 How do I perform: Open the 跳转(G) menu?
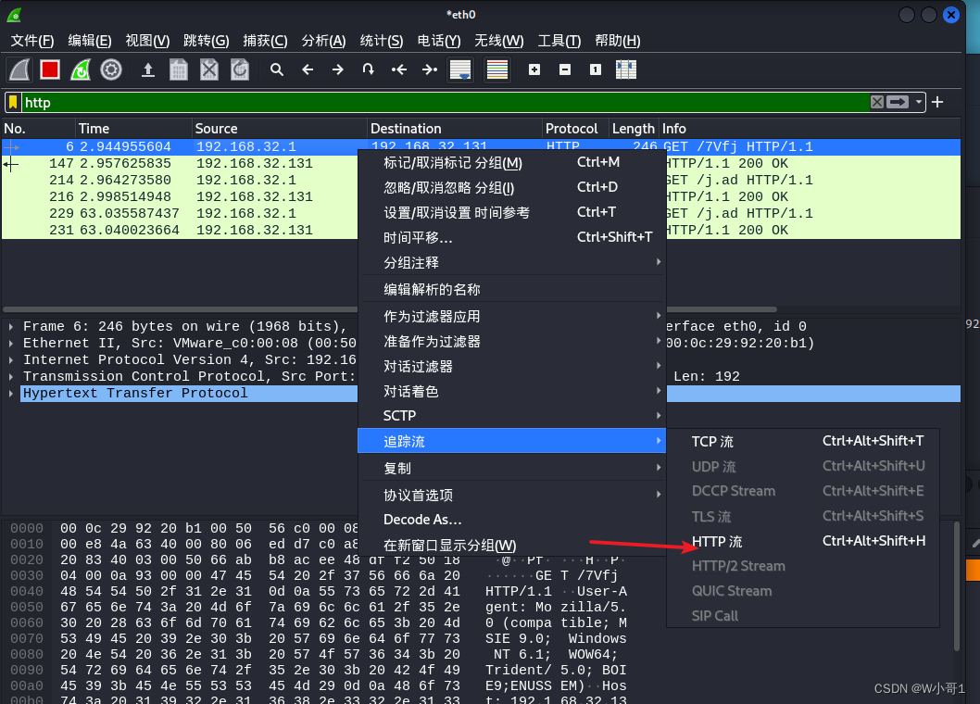(207, 41)
